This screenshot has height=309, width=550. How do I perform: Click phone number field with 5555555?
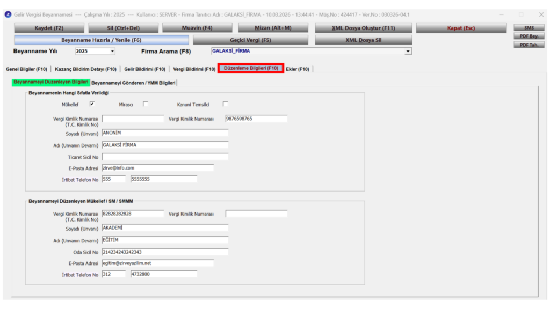[x=164, y=179]
